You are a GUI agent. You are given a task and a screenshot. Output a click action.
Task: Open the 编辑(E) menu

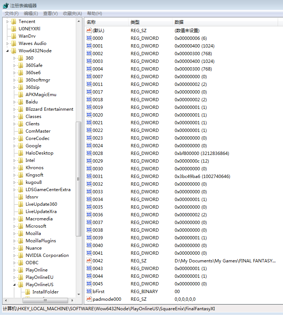pos(31,14)
